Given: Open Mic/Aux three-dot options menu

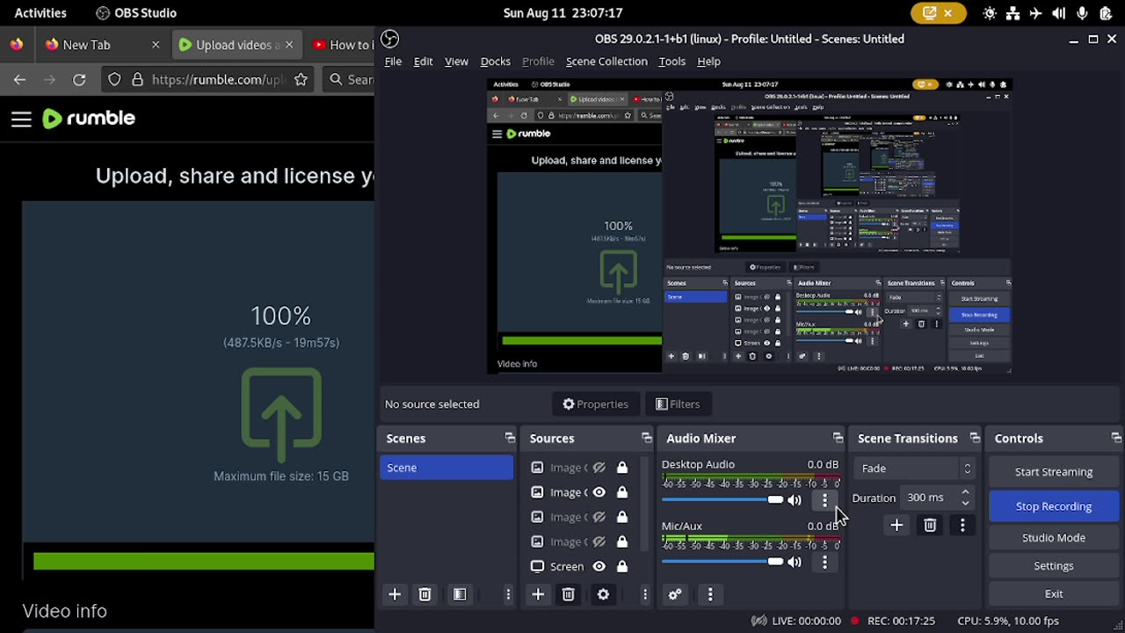Looking at the screenshot, I should [824, 562].
